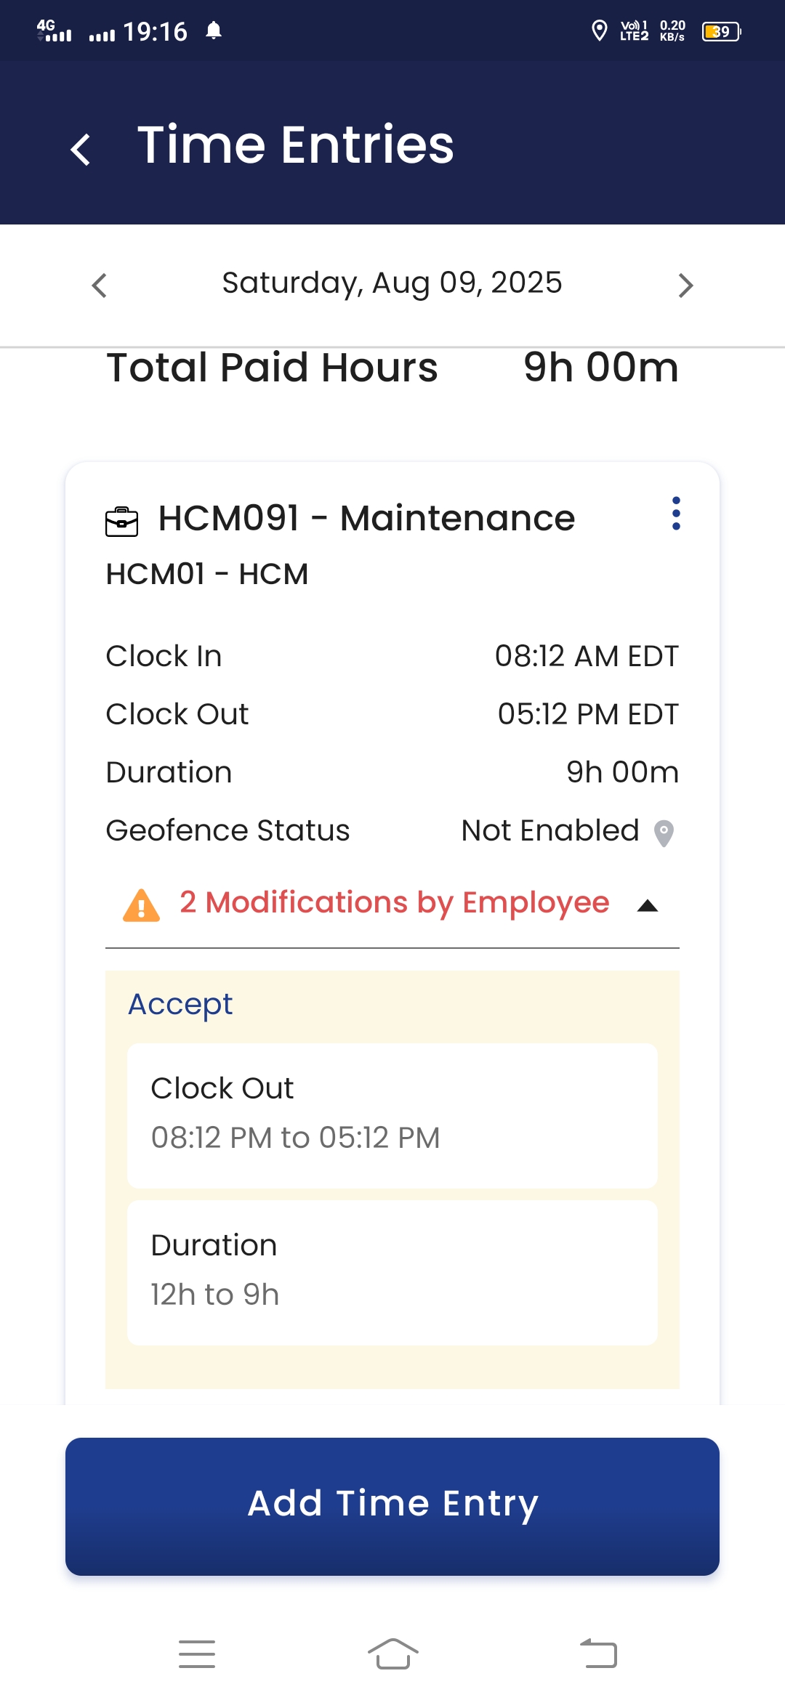The width and height of the screenshot is (785, 1700).
Task: Go to the next day
Action: [x=685, y=285]
